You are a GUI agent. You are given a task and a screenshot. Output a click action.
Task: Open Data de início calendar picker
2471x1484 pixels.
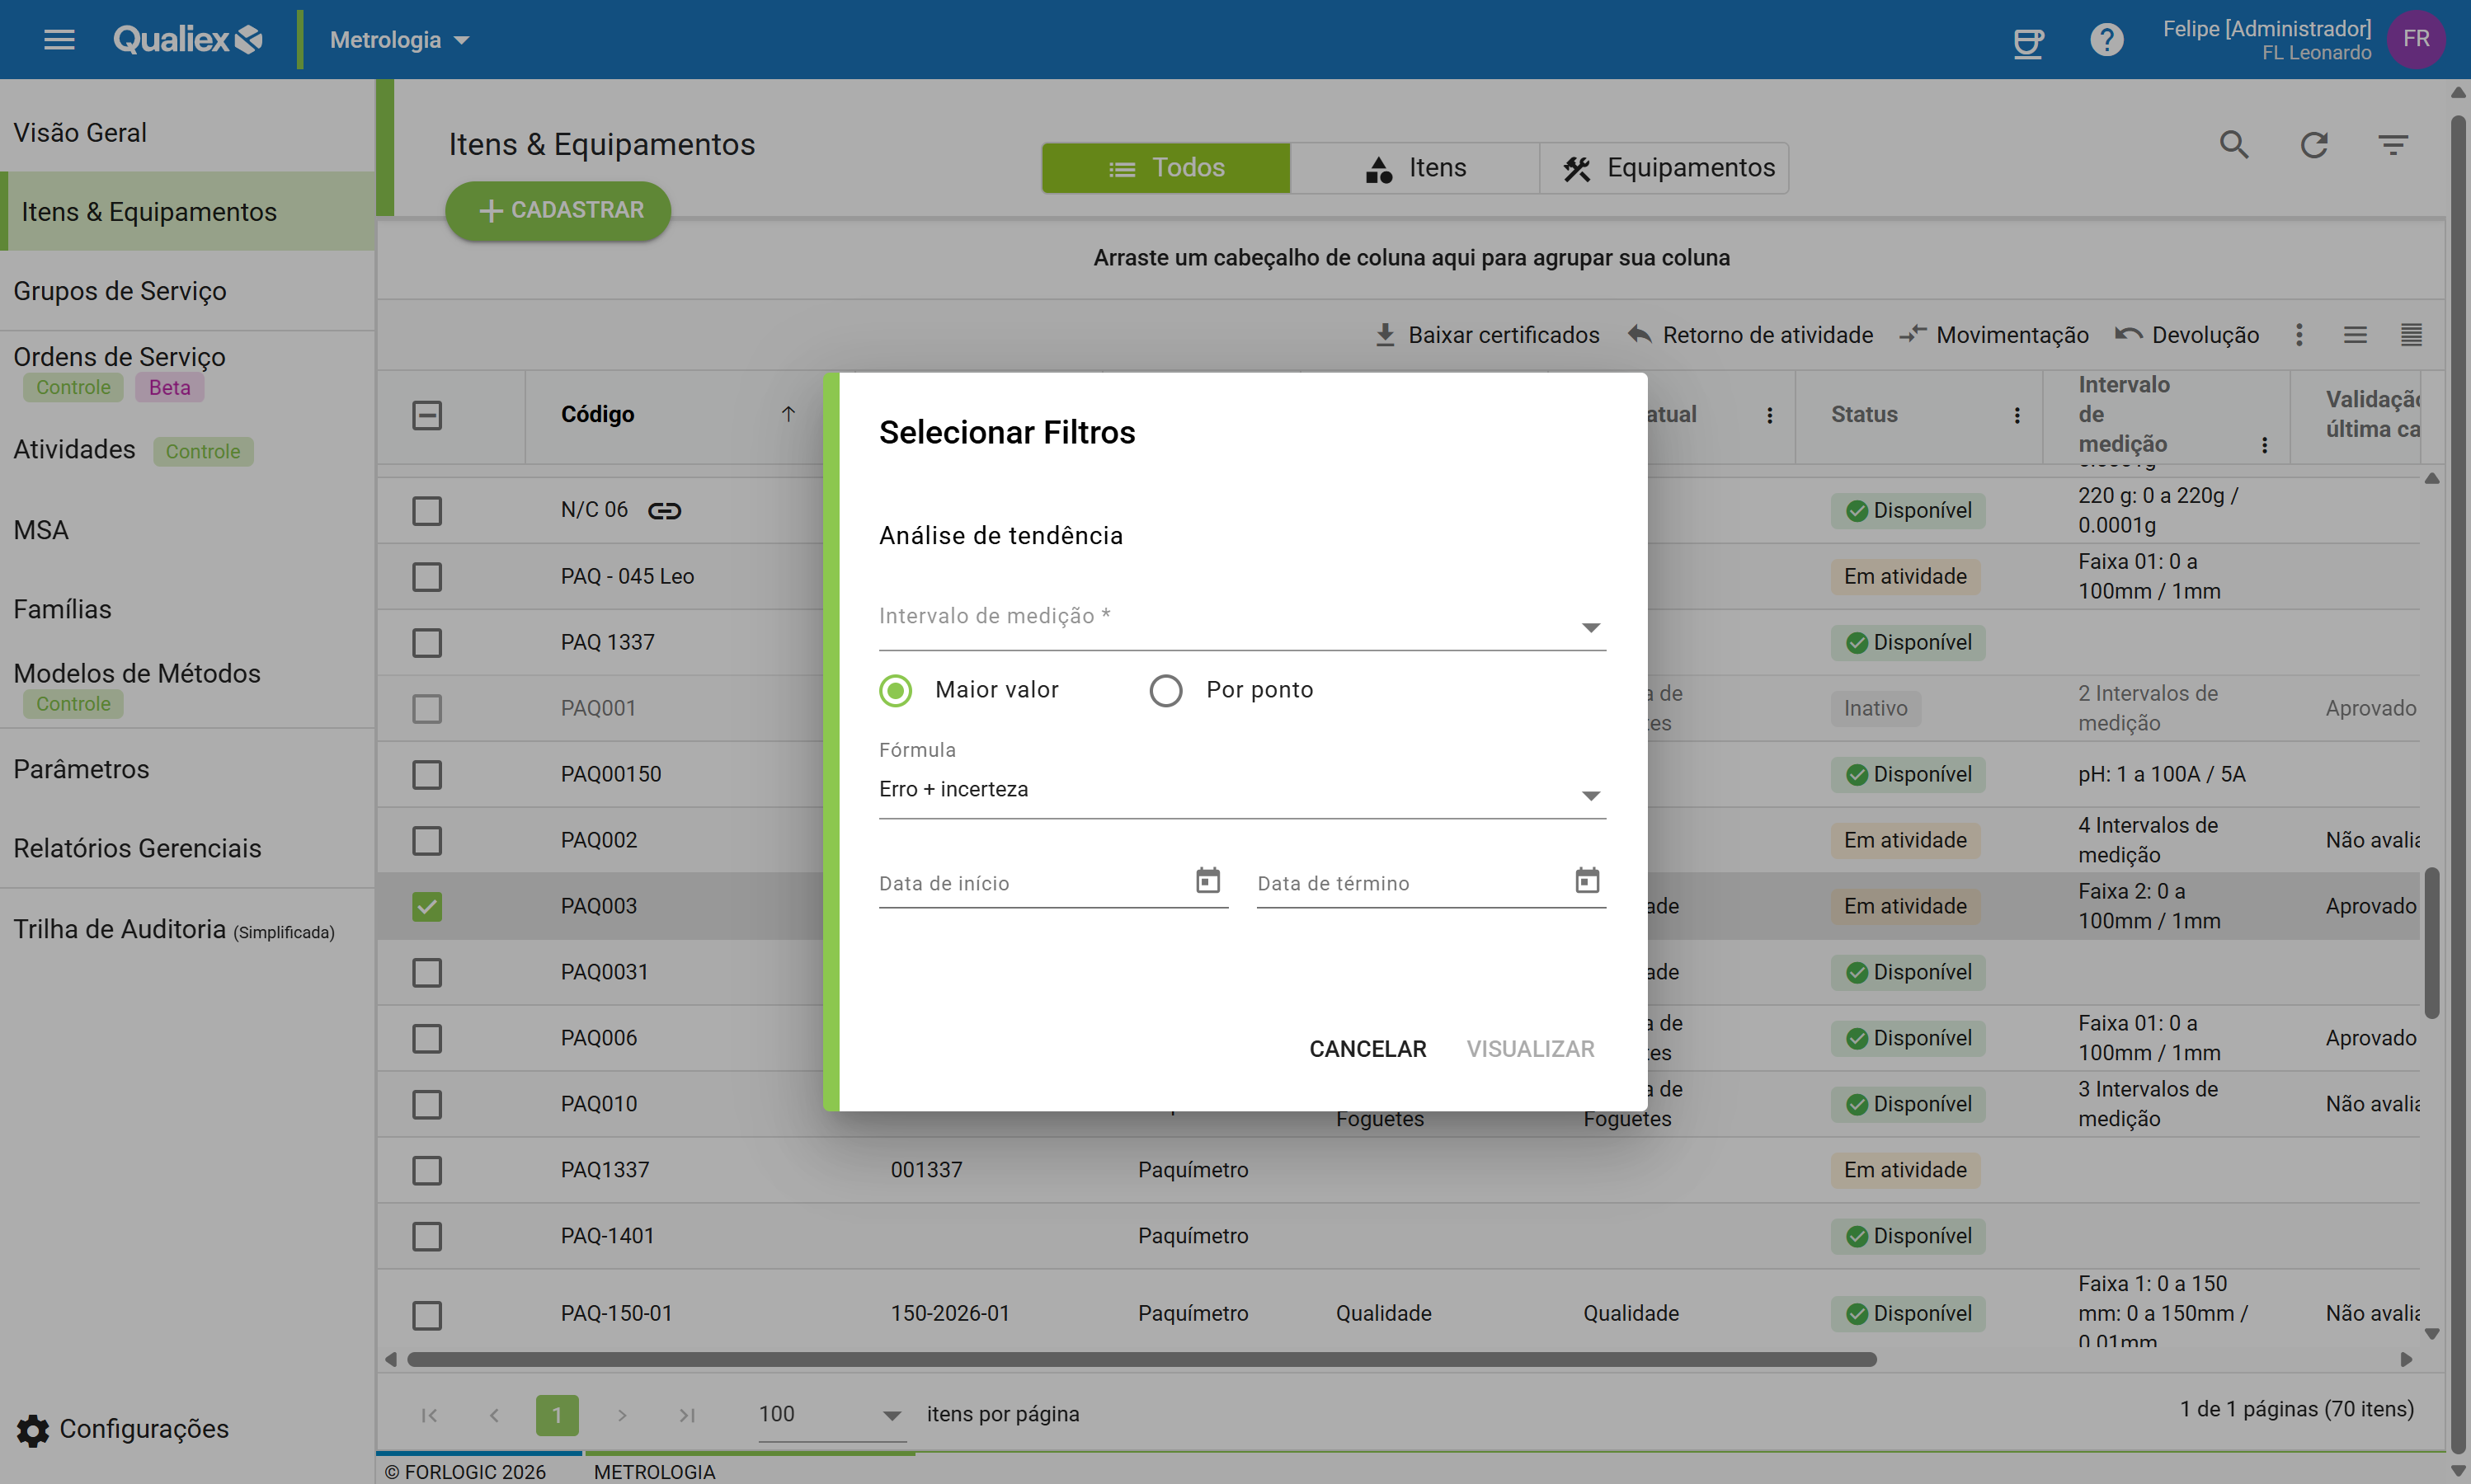[x=1207, y=880]
